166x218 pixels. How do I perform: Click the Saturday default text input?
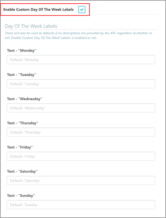click(81, 181)
